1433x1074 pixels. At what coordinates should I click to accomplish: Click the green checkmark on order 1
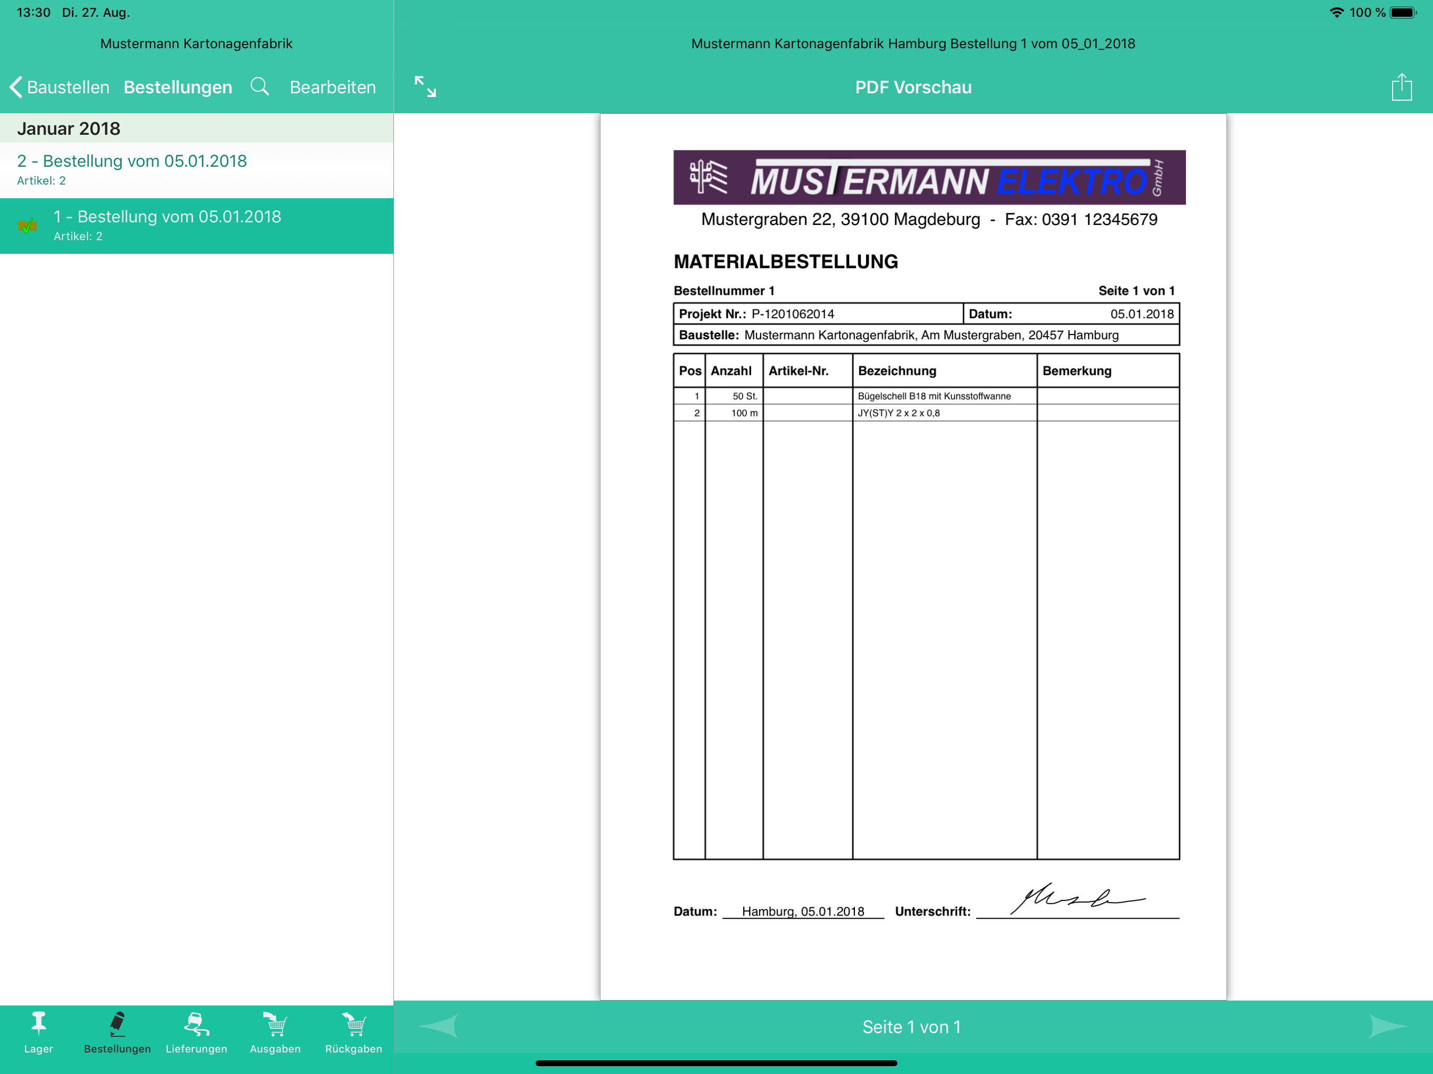pyautogui.click(x=27, y=226)
